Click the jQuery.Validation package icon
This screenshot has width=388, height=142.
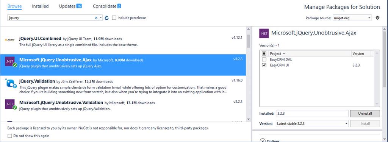[10, 83]
